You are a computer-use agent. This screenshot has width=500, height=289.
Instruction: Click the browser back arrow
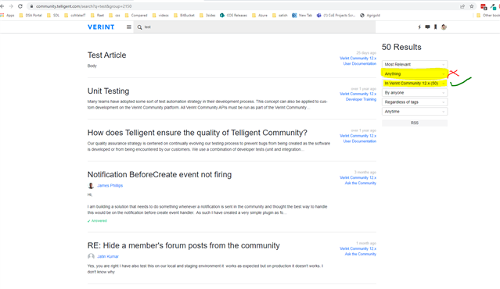click(x=2, y=6)
